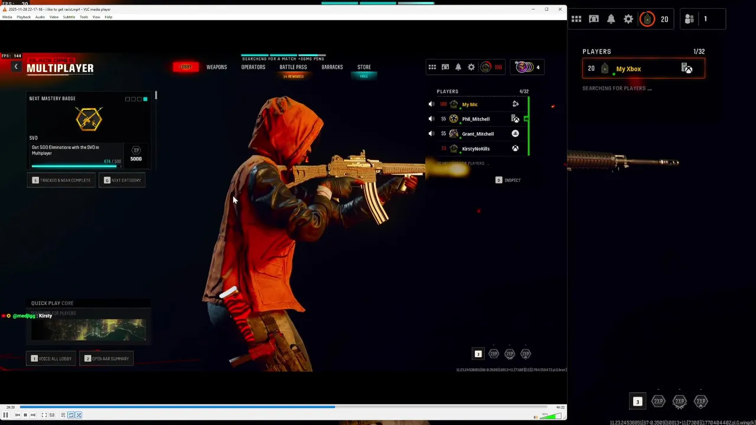Screen dimensions: 756x425
Task: Open the BARRACKS tab
Action: 332,67
